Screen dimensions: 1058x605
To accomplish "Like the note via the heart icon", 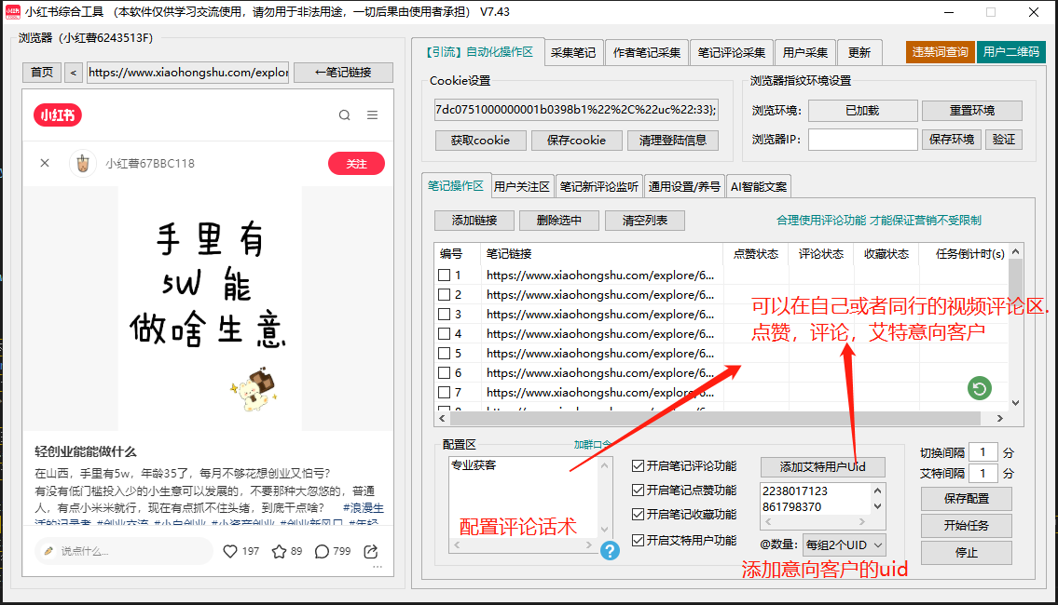I will click(x=229, y=551).
